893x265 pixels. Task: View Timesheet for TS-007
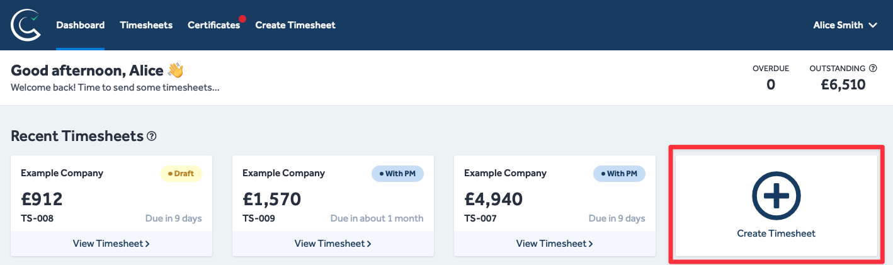click(x=555, y=244)
